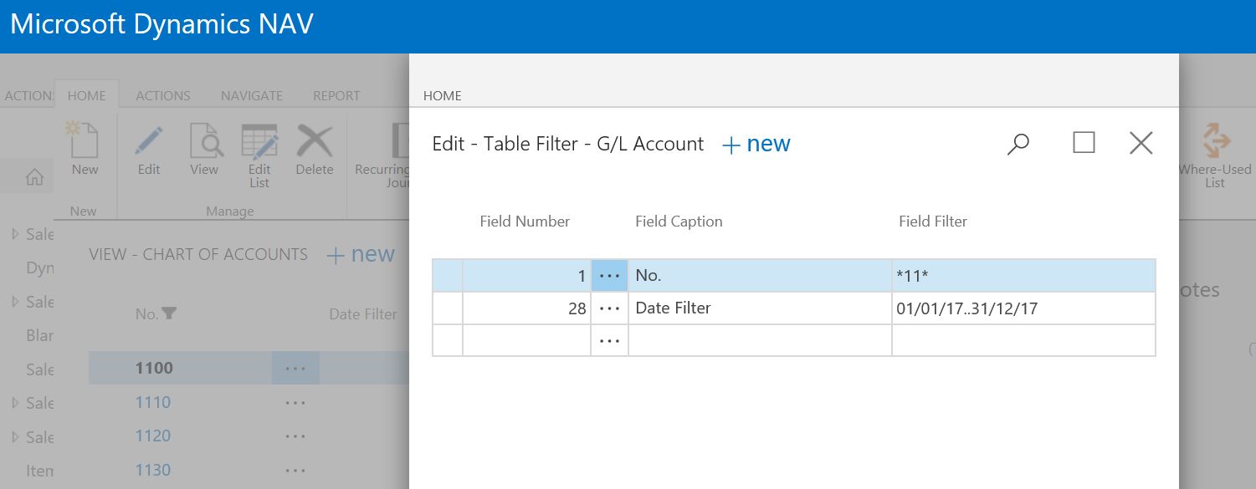Close the Table Filter dialog

[x=1141, y=144]
